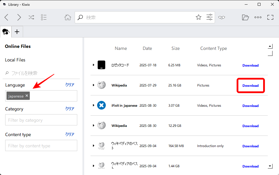Image resolution: width=279 pixels, height=175 pixels.
Task: Open the Filter by category dropdown
Action: 41,120
